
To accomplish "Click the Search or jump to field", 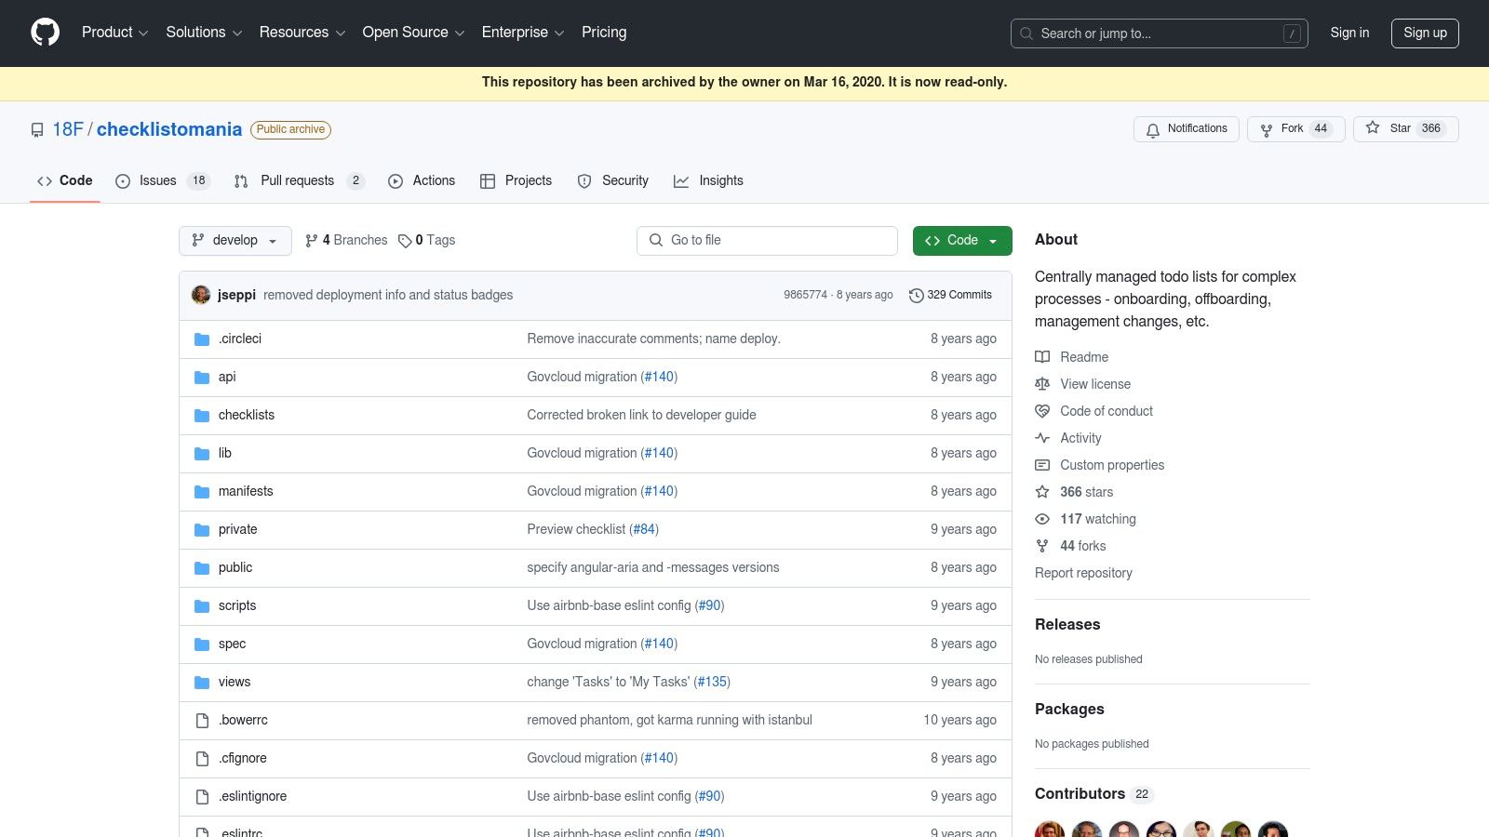I will 1160,33.
